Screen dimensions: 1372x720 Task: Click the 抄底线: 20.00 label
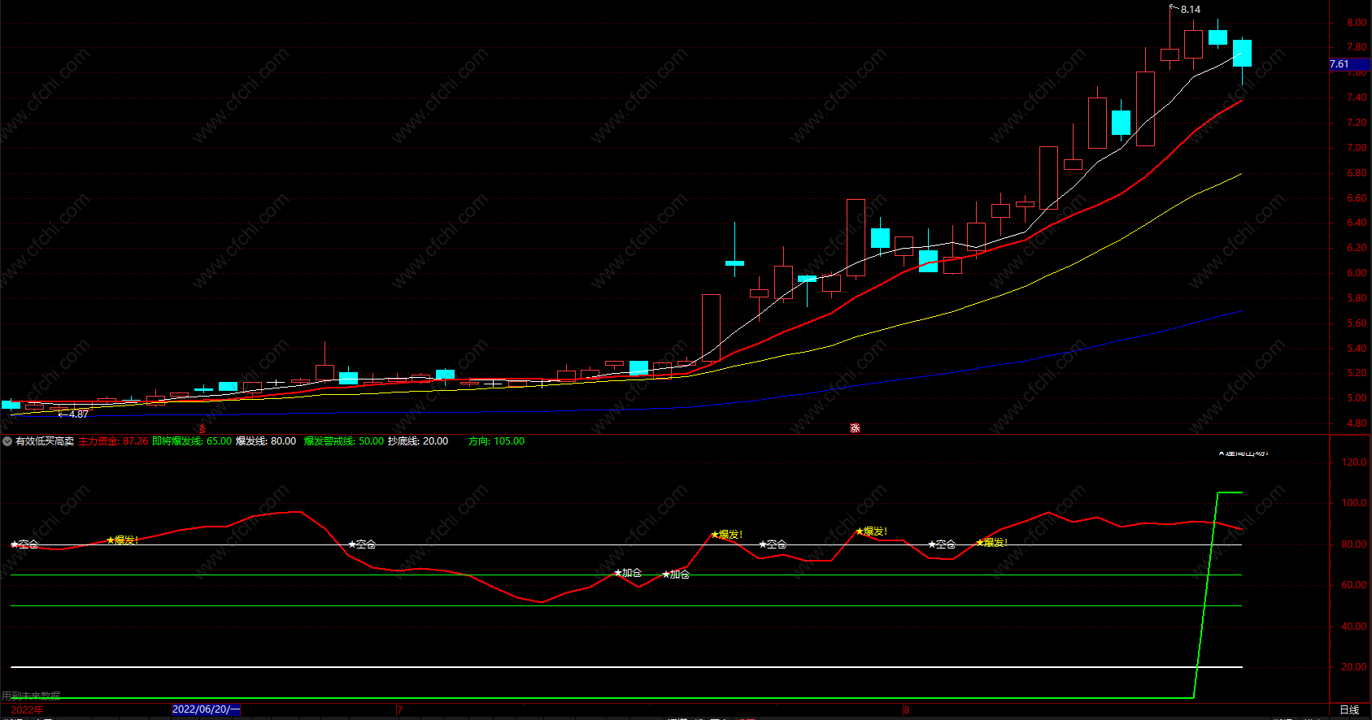click(418, 441)
